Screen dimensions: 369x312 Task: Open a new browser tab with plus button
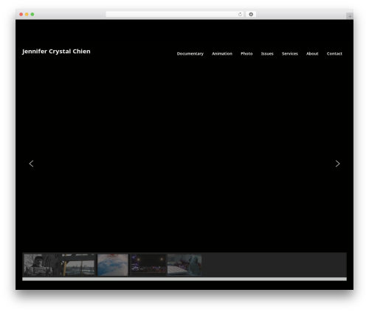pyautogui.click(x=350, y=16)
